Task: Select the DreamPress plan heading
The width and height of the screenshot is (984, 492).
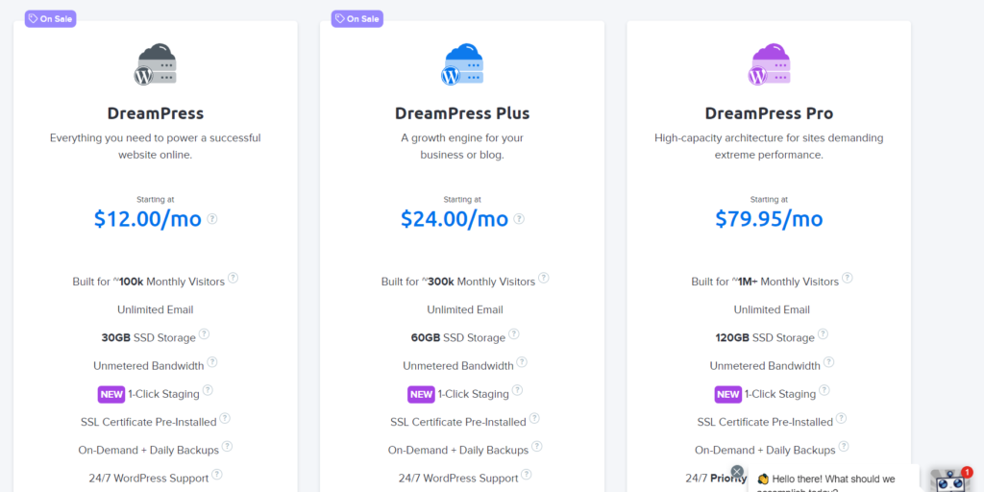Action: point(156,113)
